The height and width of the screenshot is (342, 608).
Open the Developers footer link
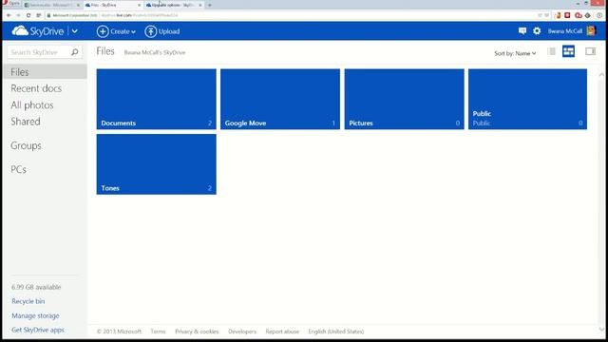(242, 332)
